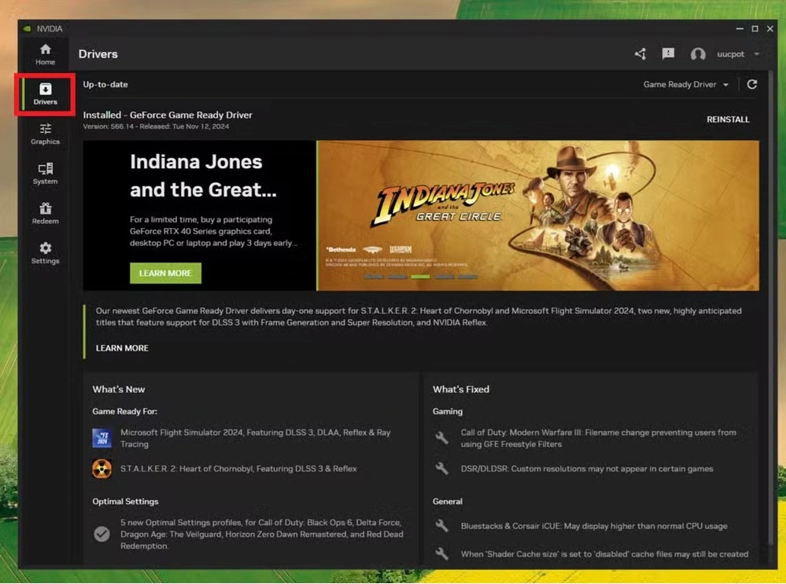
Task: Click the Shader Cache size fix text
Action: [x=604, y=554]
